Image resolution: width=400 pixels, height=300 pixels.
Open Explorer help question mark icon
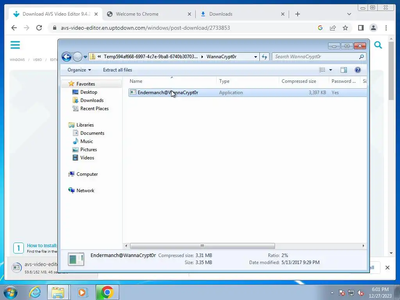coord(358,70)
